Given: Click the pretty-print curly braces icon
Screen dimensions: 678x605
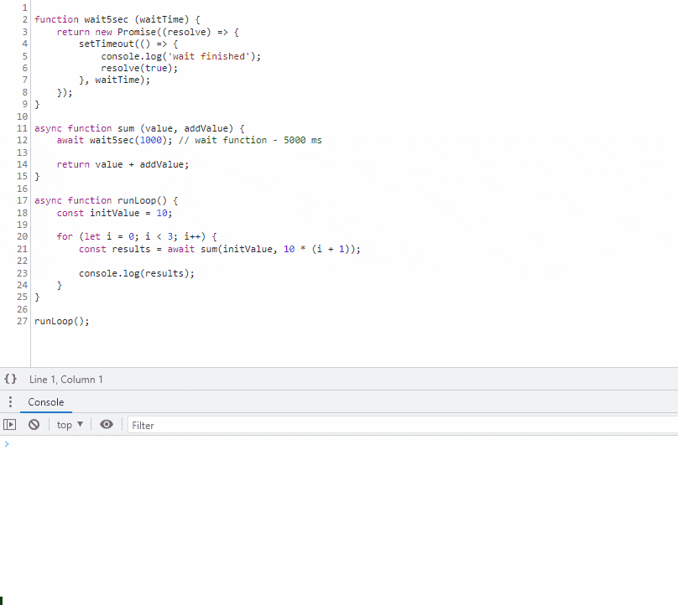Looking at the screenshot, I should click(10, 379).
